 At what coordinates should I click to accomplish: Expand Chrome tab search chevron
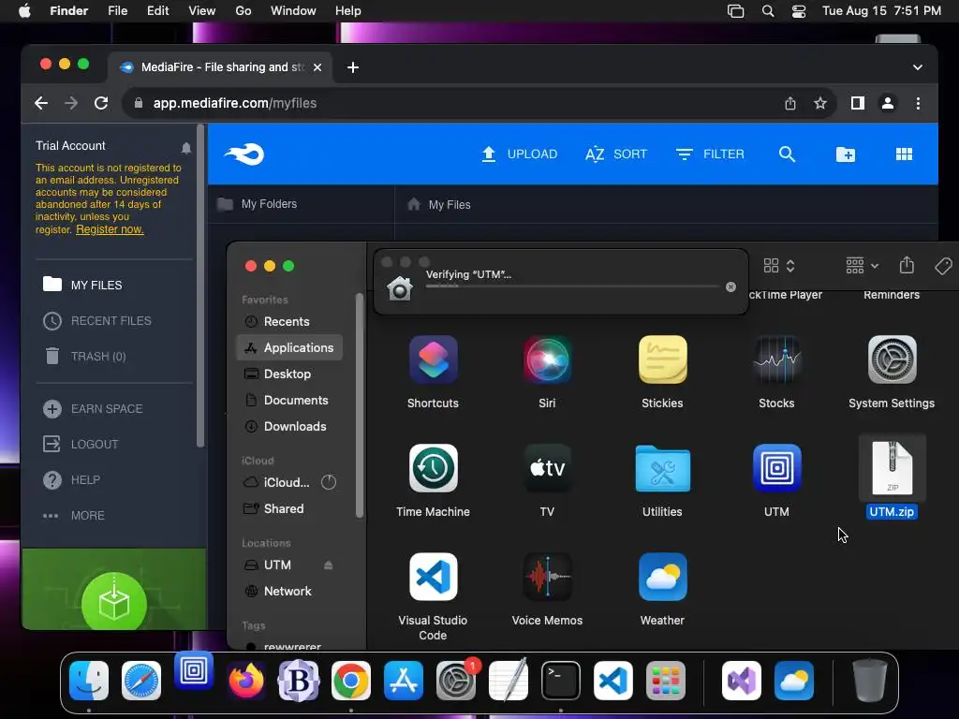point(917,67)
